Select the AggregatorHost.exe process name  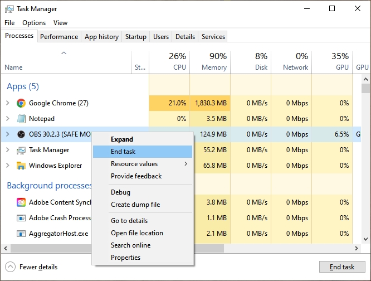coord(58,234)
